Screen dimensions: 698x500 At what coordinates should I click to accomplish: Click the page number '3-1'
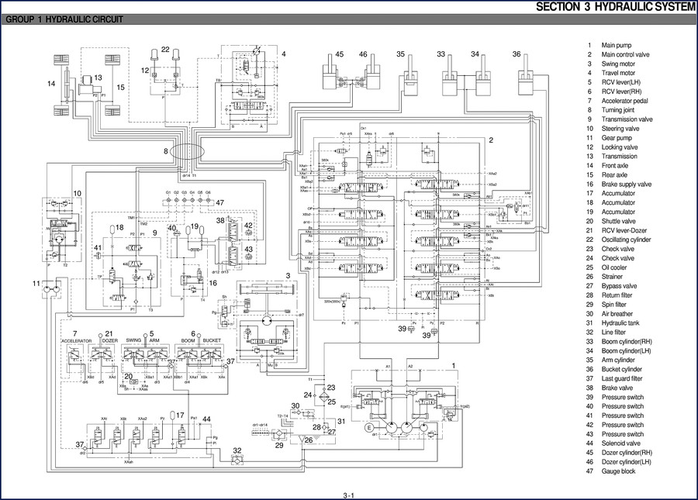(x=348, y=495)
